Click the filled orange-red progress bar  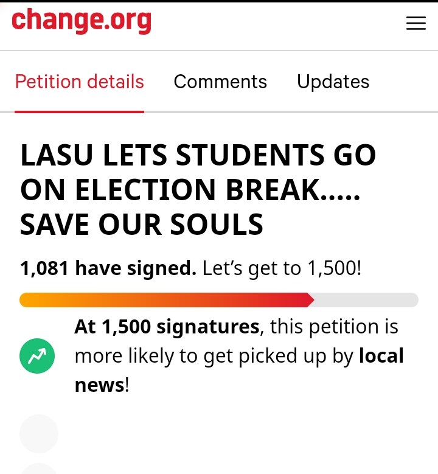tap(165, 300)
